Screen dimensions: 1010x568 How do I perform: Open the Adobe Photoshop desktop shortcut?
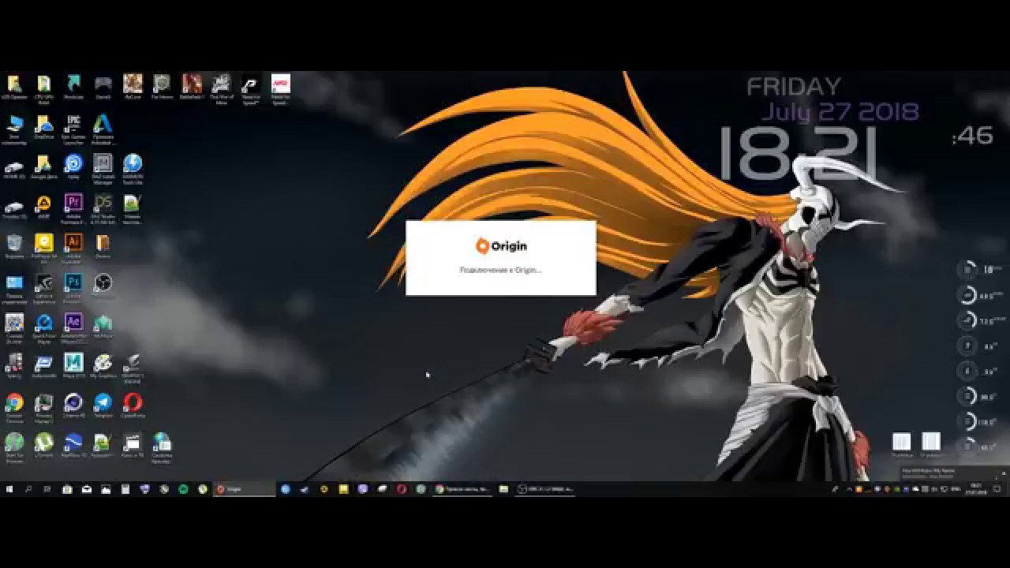[73, 287]
